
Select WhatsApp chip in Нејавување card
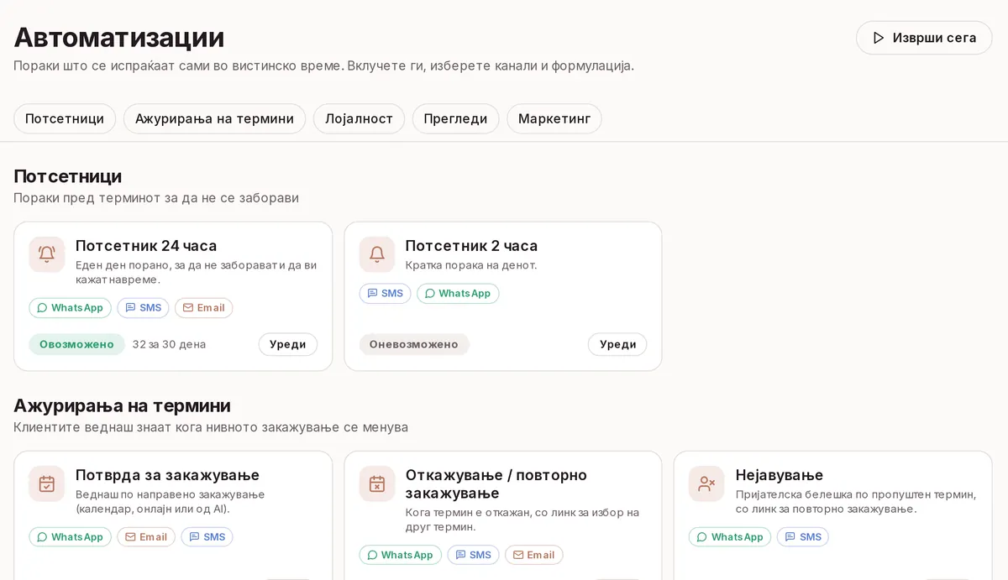[x=731, y=537]
